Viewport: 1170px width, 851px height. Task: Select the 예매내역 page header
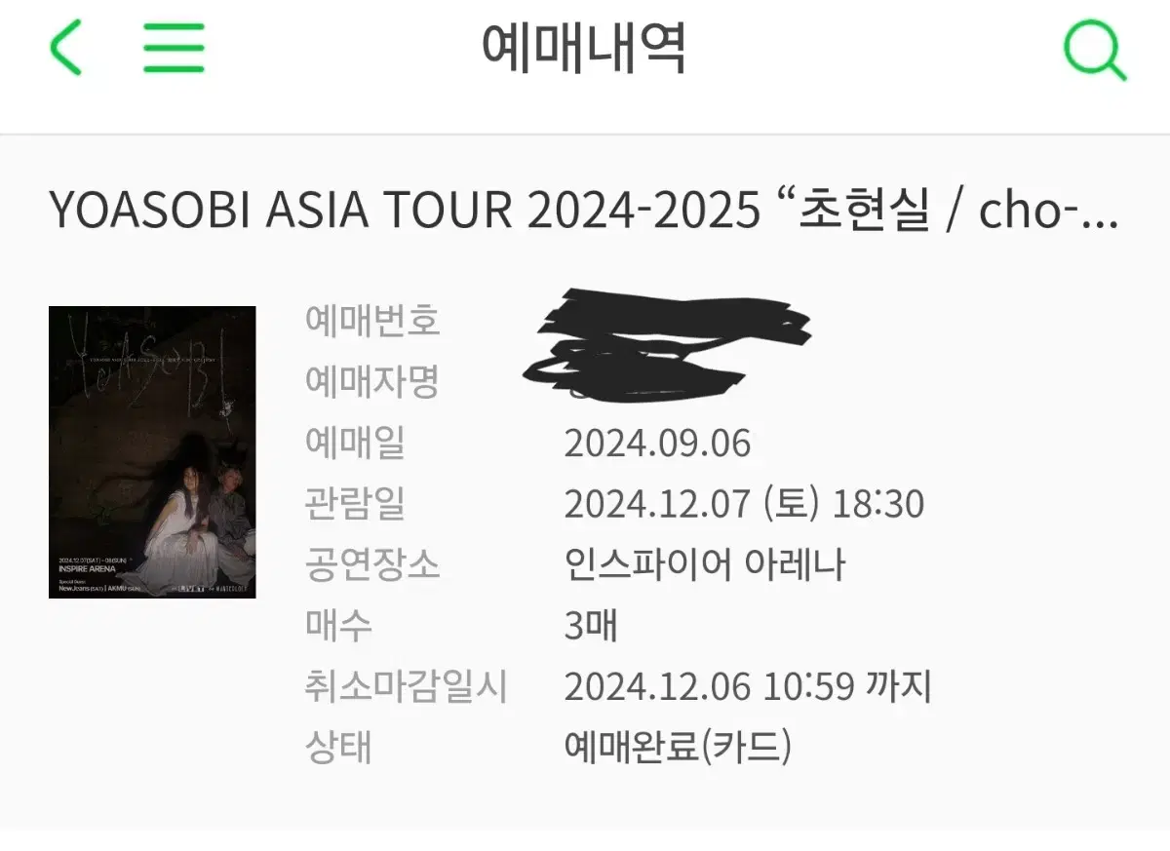584,49
